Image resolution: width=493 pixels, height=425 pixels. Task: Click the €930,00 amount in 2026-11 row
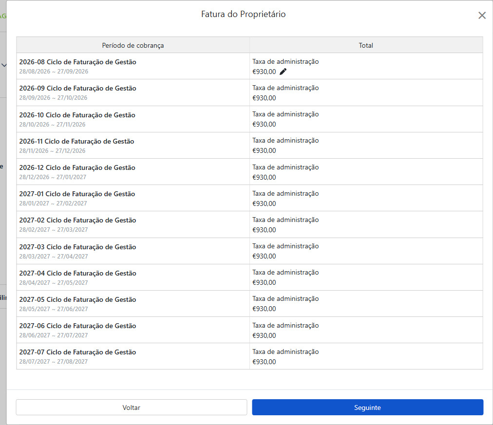pos(264,151)
